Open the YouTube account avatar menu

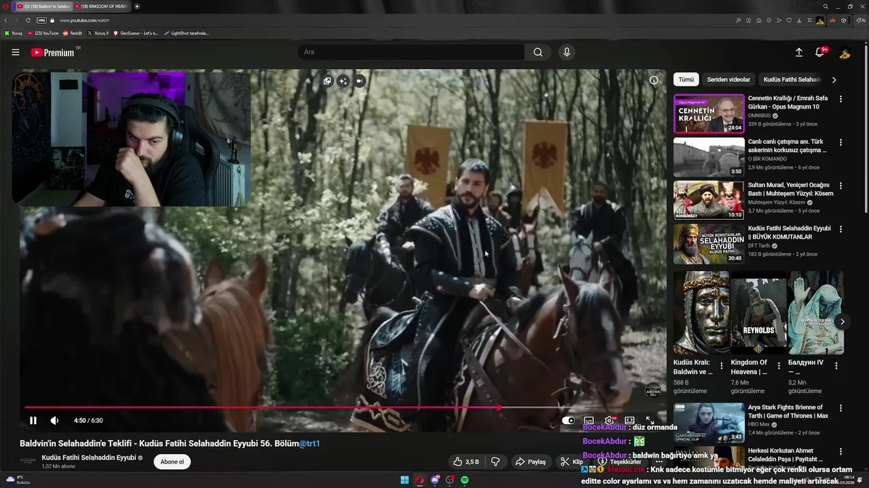click(845, 52)
